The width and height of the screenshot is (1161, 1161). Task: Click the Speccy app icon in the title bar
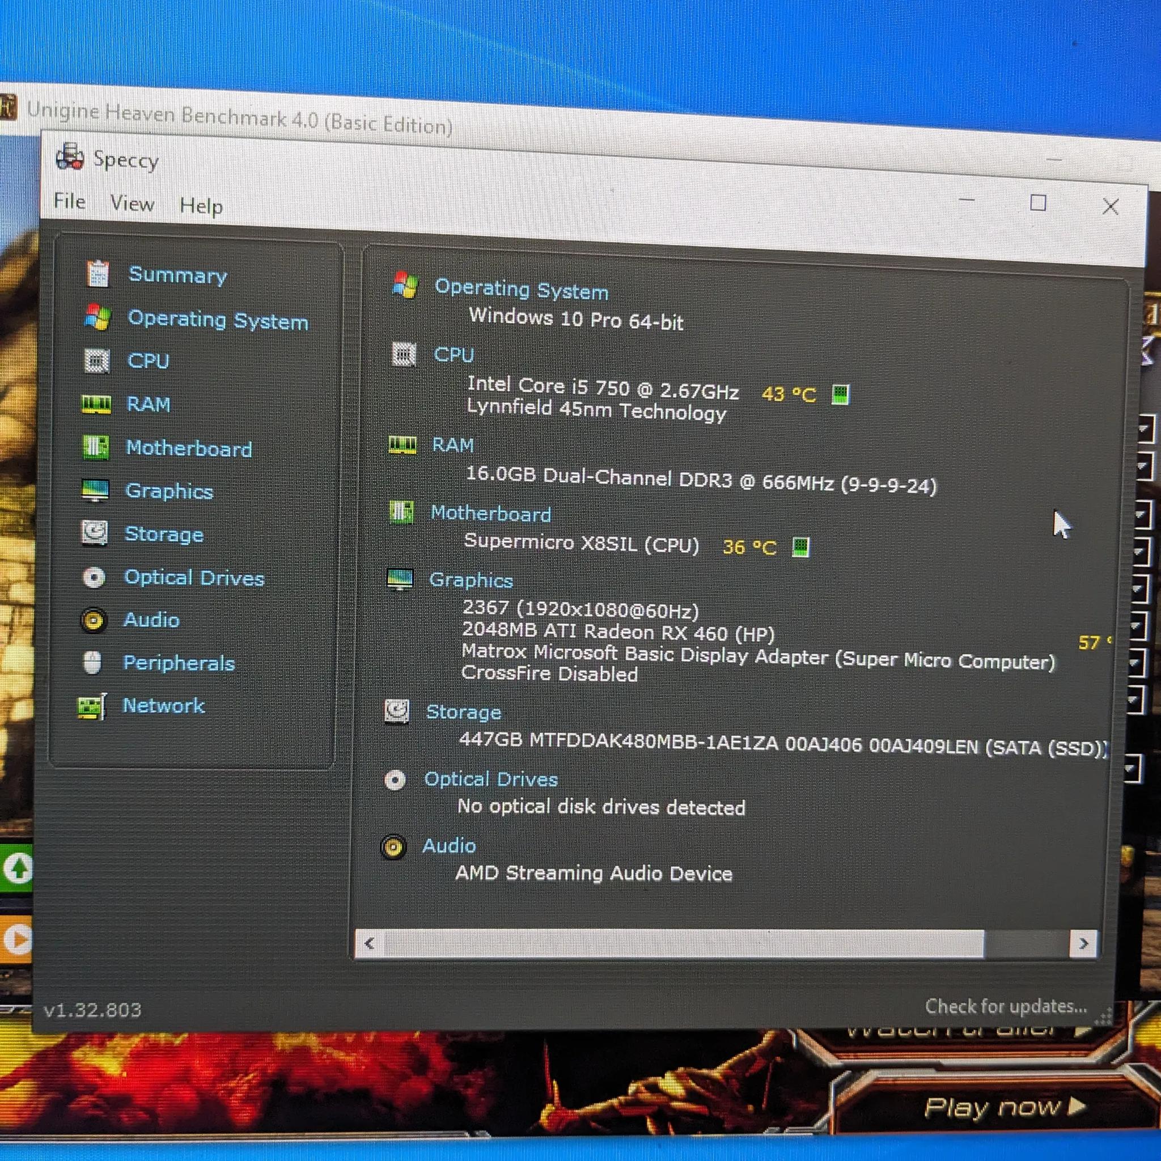coord(70,158)
